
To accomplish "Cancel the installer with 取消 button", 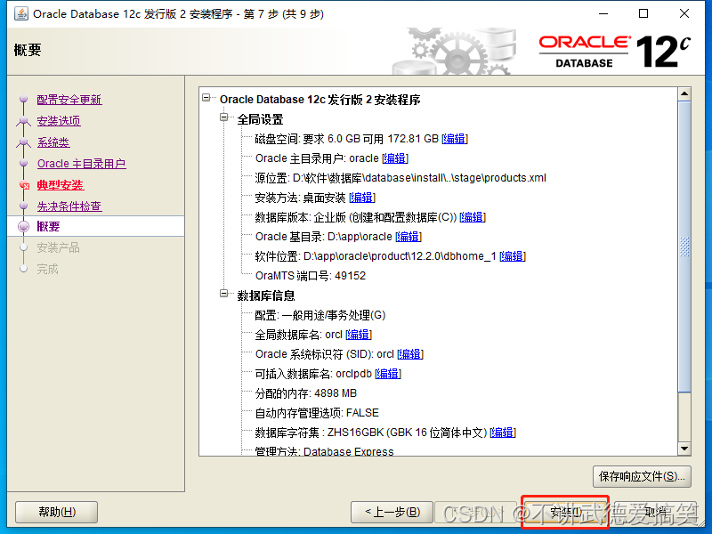I will pos(656,513).
